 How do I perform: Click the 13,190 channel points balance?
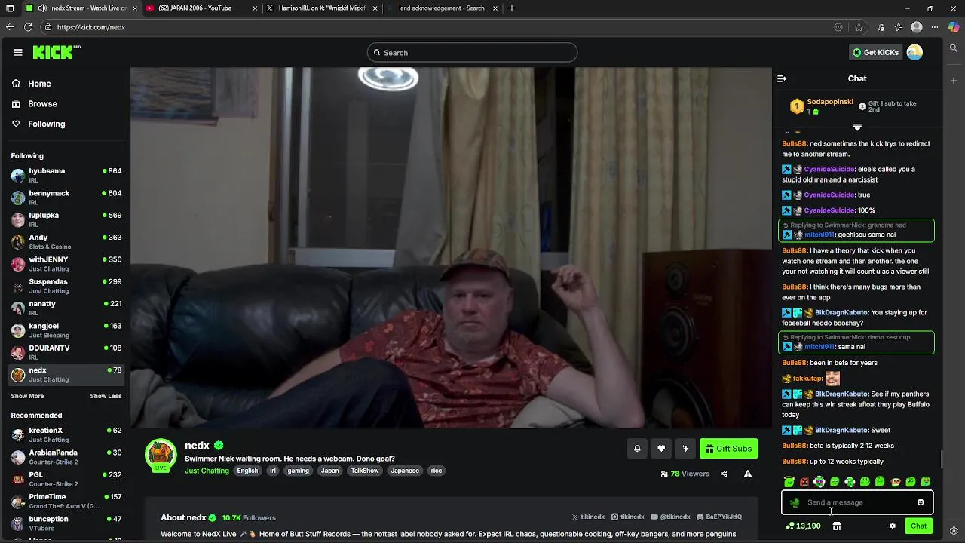(x=803, y=526)
